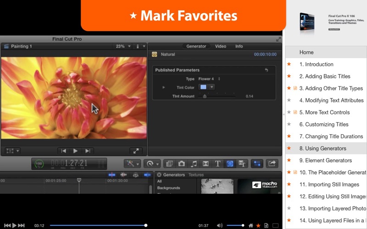This screenshot has width=367, height=229.
Task: Select the All generators category
Action: tap(159, 181)
